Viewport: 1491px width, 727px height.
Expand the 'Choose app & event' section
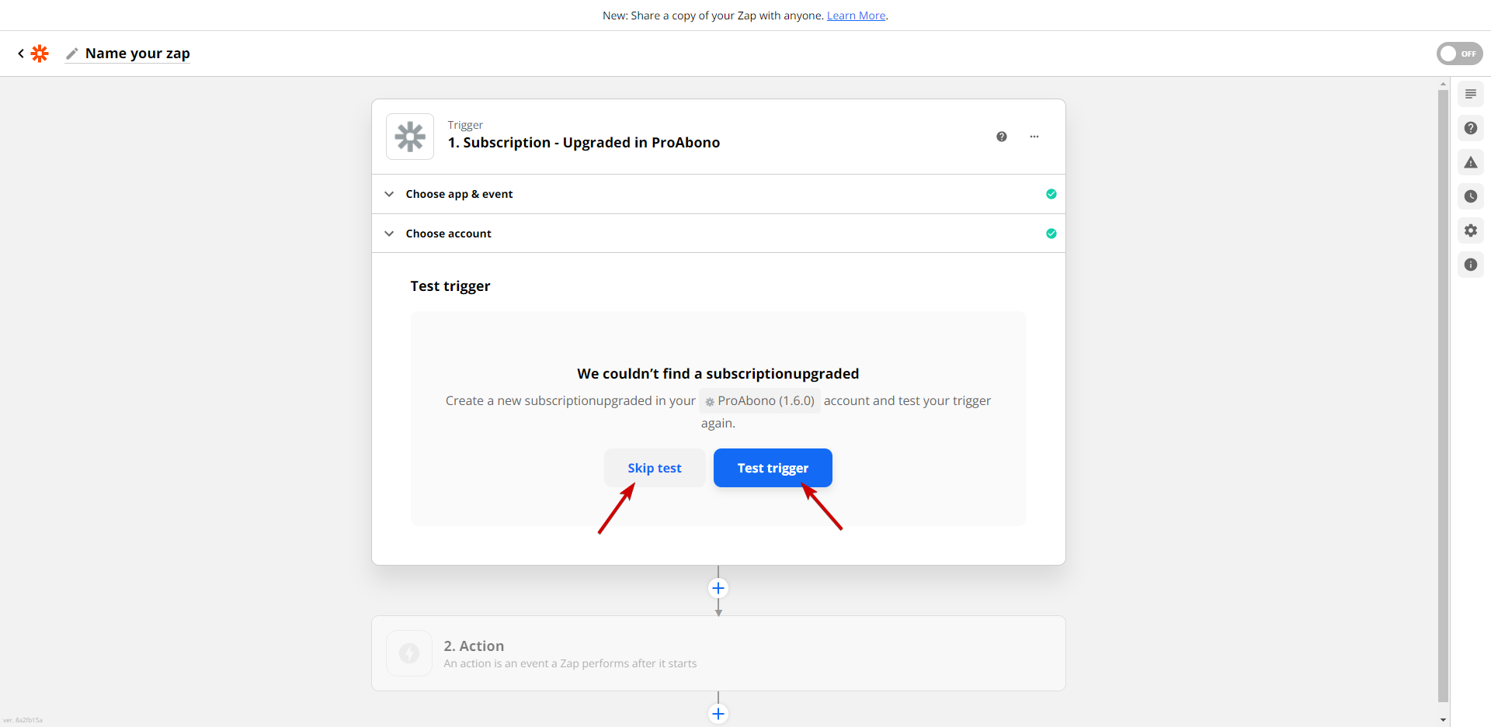pos(718,194)
